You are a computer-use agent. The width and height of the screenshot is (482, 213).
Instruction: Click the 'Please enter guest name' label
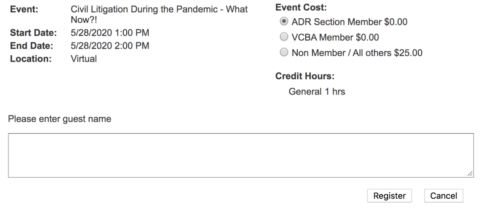point(60,119)
